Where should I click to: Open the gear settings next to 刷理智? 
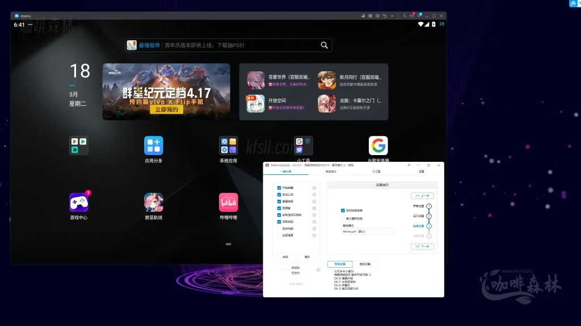(x=314, y=208)
